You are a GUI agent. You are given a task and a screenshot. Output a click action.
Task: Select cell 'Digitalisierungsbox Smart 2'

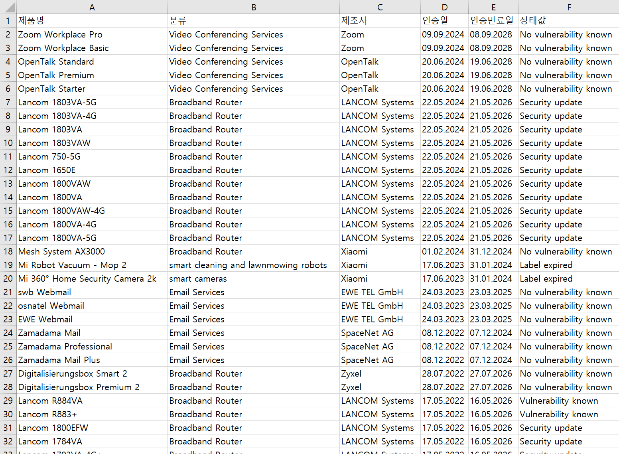(x=92, y=373)
